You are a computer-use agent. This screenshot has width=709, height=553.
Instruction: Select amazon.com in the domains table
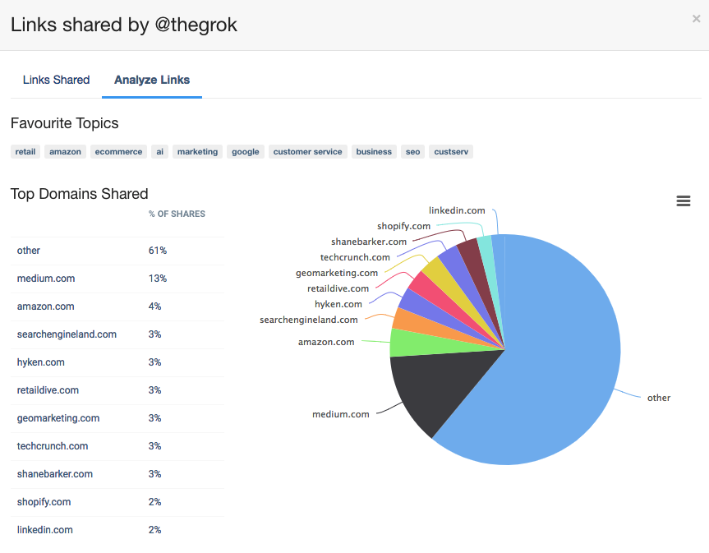(46, 306)
